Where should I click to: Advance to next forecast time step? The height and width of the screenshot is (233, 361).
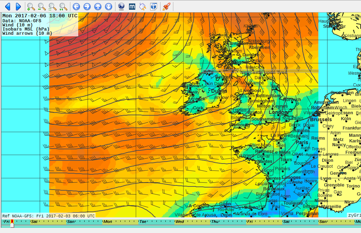[18, 7]
